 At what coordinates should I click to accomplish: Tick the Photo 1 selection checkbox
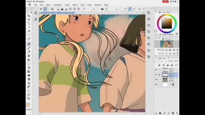[160, 80]
